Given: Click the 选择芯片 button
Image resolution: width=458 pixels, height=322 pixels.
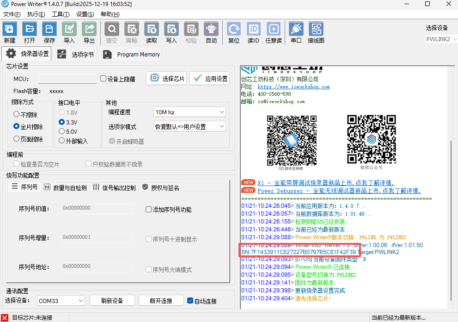Looking at the screenshot, I should coord(166,79).
